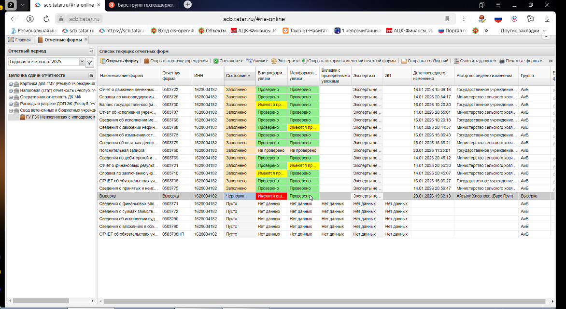This screenshot has width=566, height=309.
Task: Switch to the Главная tab
Action: coord(20,40)
